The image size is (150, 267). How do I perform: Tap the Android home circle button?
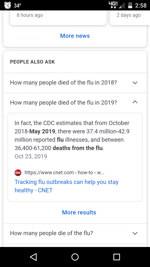tap(75, 257)
